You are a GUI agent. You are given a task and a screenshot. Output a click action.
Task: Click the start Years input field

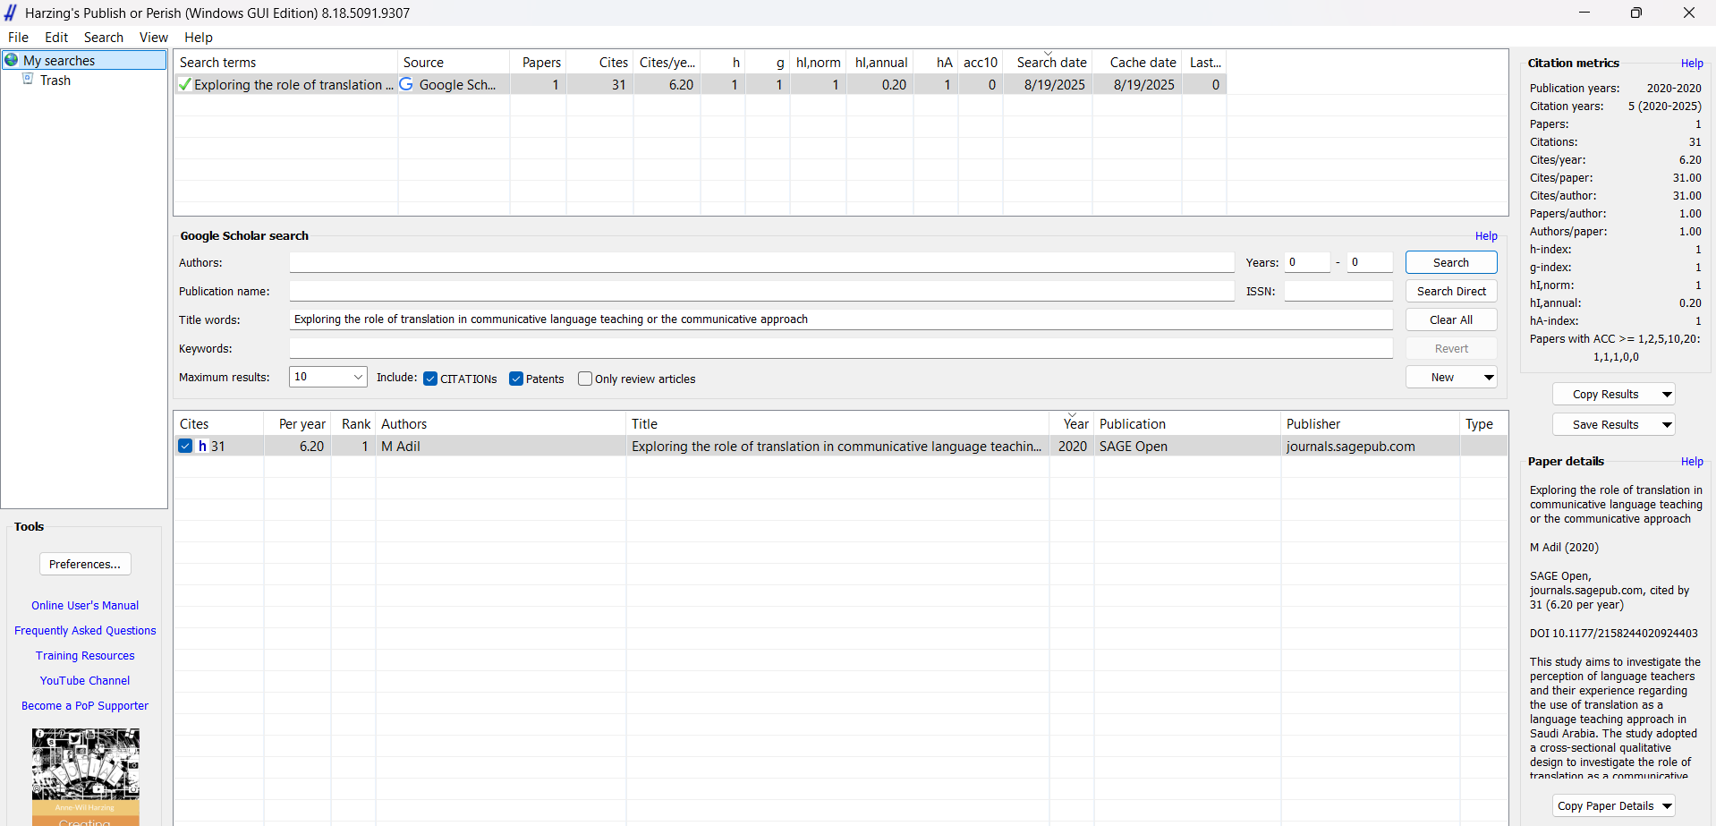[1307, 262]
